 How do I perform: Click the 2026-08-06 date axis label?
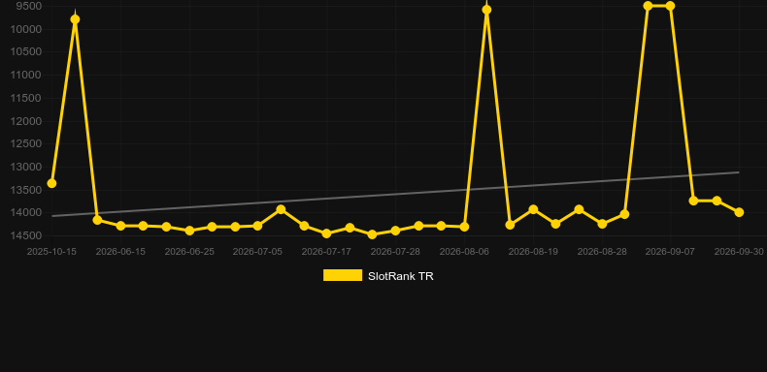[464, 252]
